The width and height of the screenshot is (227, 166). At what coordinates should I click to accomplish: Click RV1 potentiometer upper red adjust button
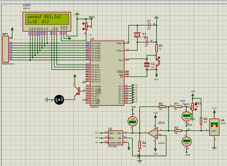[83, 24]
